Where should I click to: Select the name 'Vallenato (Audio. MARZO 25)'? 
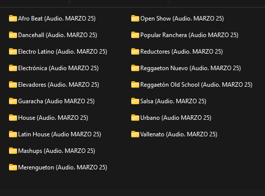point(179,134)
